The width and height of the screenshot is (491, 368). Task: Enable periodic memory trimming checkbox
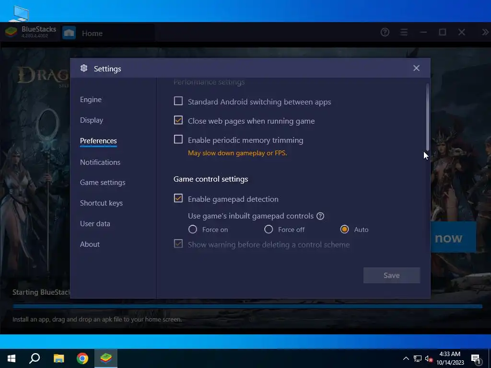click(x=178, y=139)
